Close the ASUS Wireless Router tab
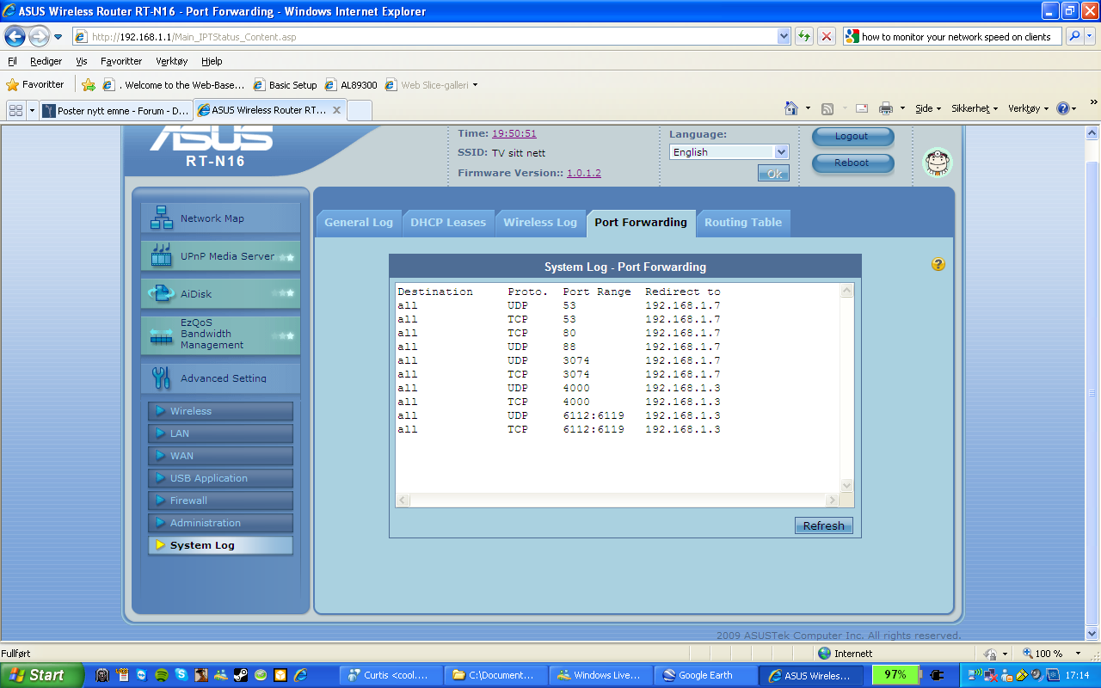 tap(337, 110)
